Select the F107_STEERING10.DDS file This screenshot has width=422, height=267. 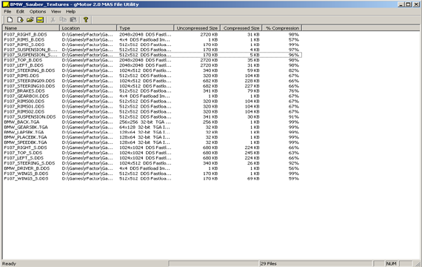[x=30, y=86]
